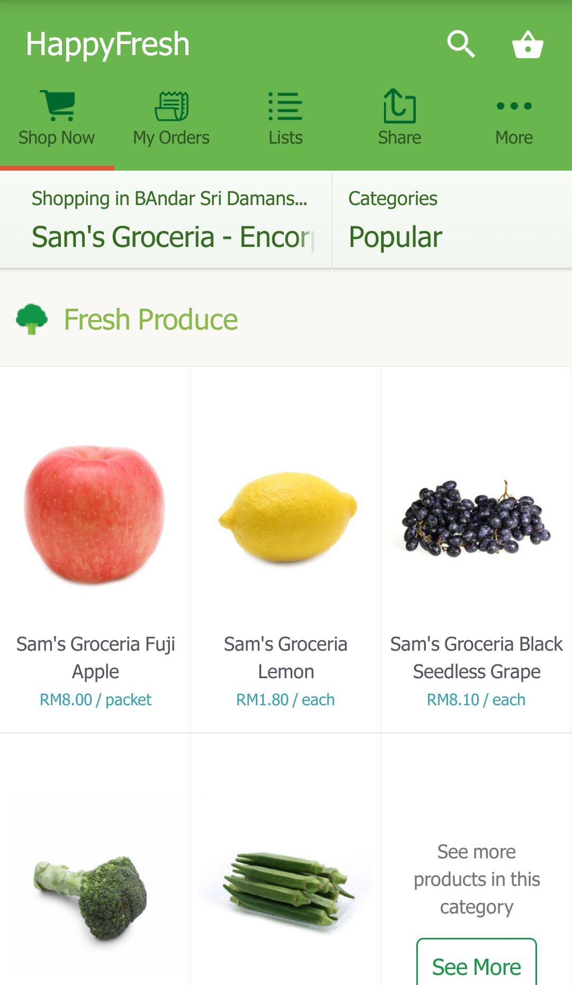Open the Black Seedless Grape image

click(x=476, y=518)
